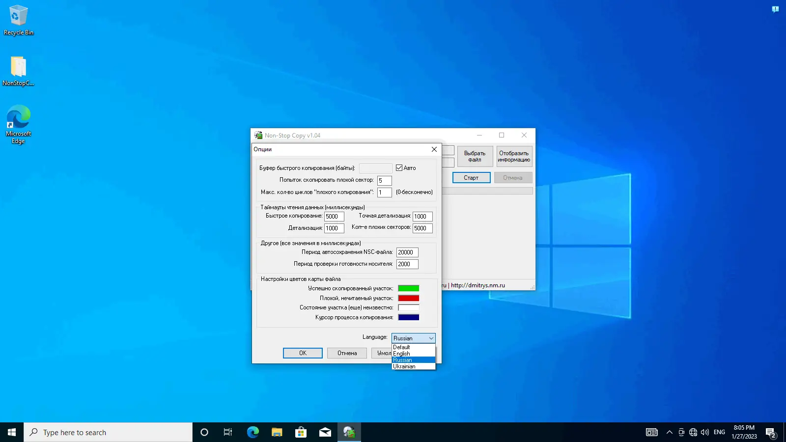
Task: Focus the taskbar search box
Action: coord(108,432)
